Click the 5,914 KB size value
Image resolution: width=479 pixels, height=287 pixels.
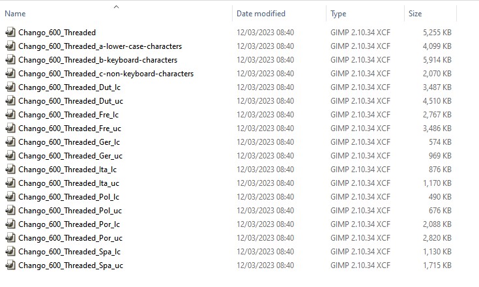(437, 60)
